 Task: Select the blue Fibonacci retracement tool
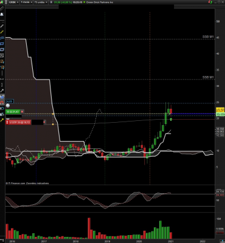click(2, 38)
